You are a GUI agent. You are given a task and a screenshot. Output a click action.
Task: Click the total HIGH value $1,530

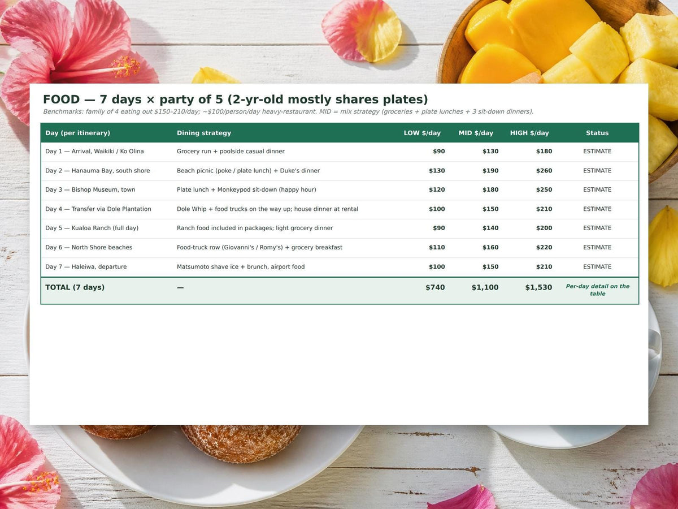tap(538, 287)
